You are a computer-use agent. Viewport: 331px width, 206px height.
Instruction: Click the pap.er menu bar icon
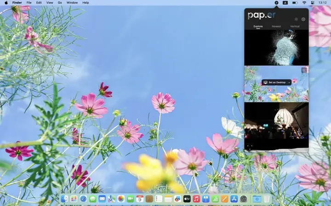click(276, 3)
